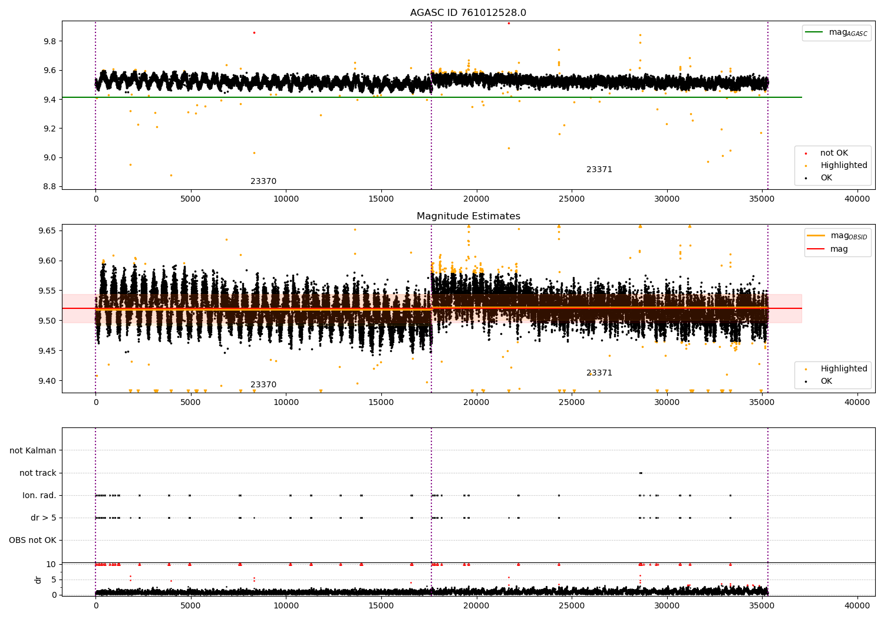
Task: Click the "OK" legend label in Magnitude Estimates plot
Action: (826, 381)
